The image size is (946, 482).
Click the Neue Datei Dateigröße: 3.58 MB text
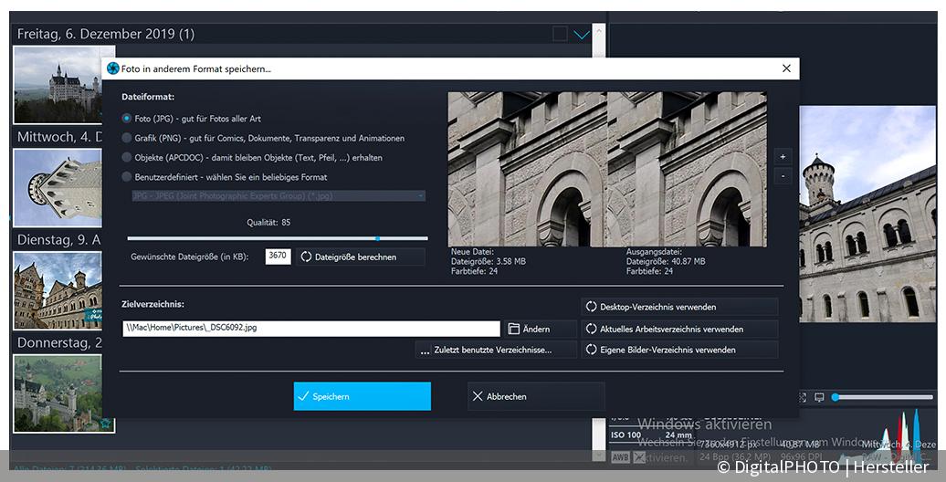(489, 261)
